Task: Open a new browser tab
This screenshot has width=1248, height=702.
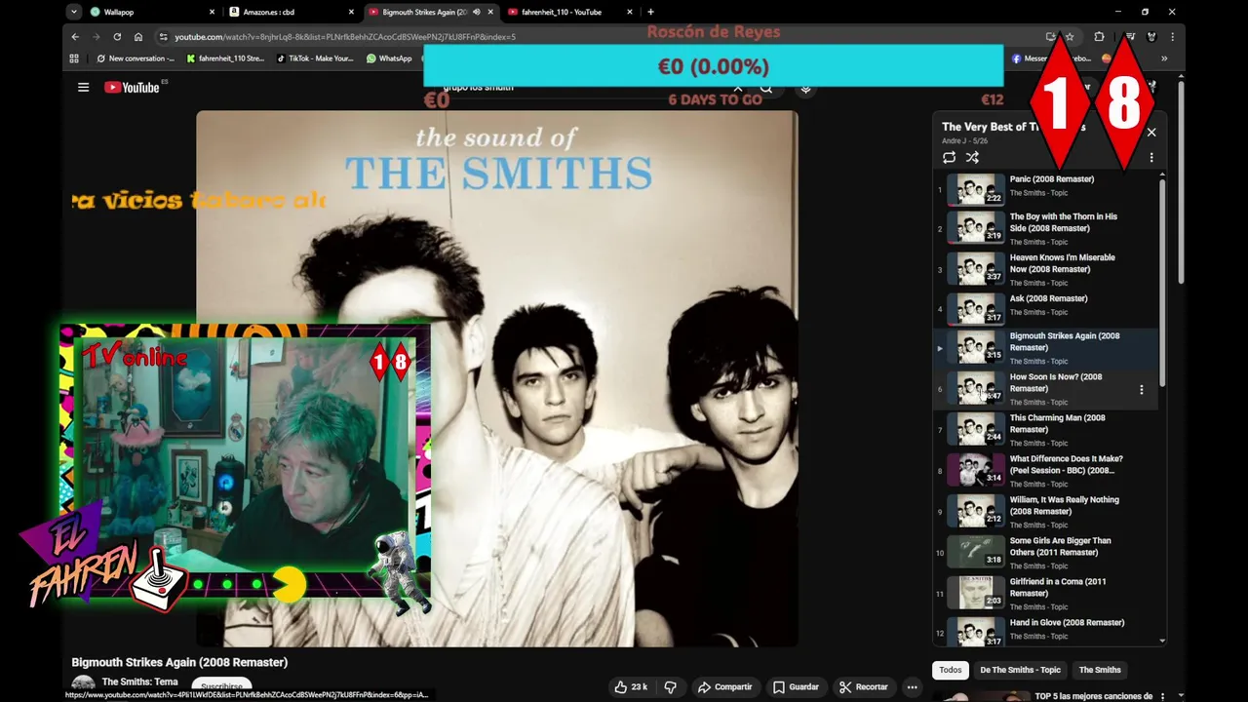Action: (x=650, y=12)
